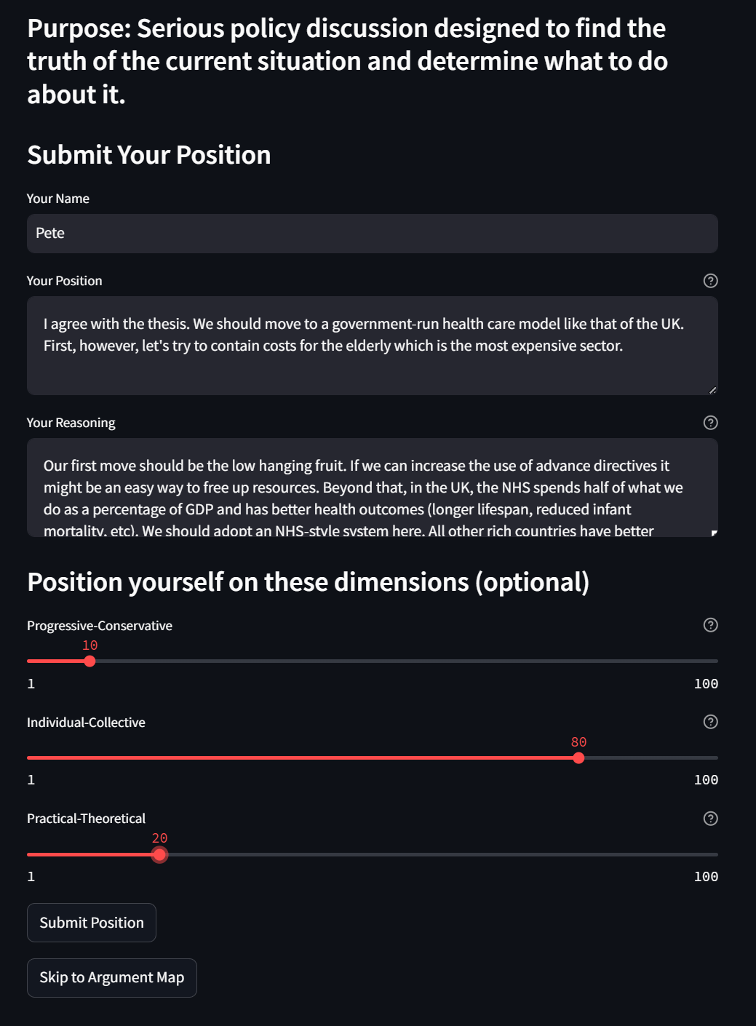Screen dimensions: 756x1026
Task: Click the Your Position textarea resize handle
Action: pyautogui.click(x=713, y=390)
